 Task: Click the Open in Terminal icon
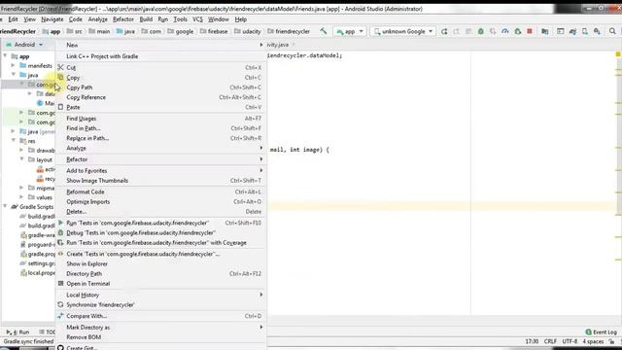60,283
